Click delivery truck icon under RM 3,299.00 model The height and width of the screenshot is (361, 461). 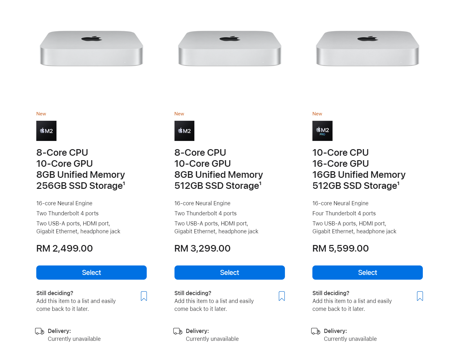tap(178, 331)
